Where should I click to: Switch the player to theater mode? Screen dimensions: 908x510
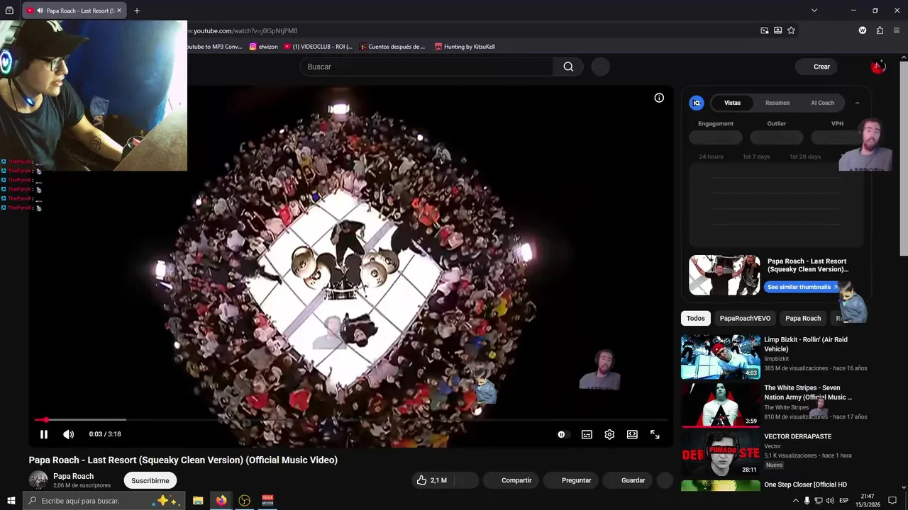(x=632, y=434)
